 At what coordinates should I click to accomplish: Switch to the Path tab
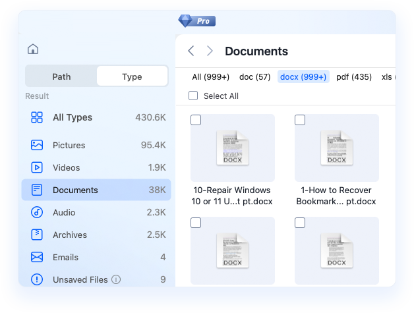click(x=61, y=76)
